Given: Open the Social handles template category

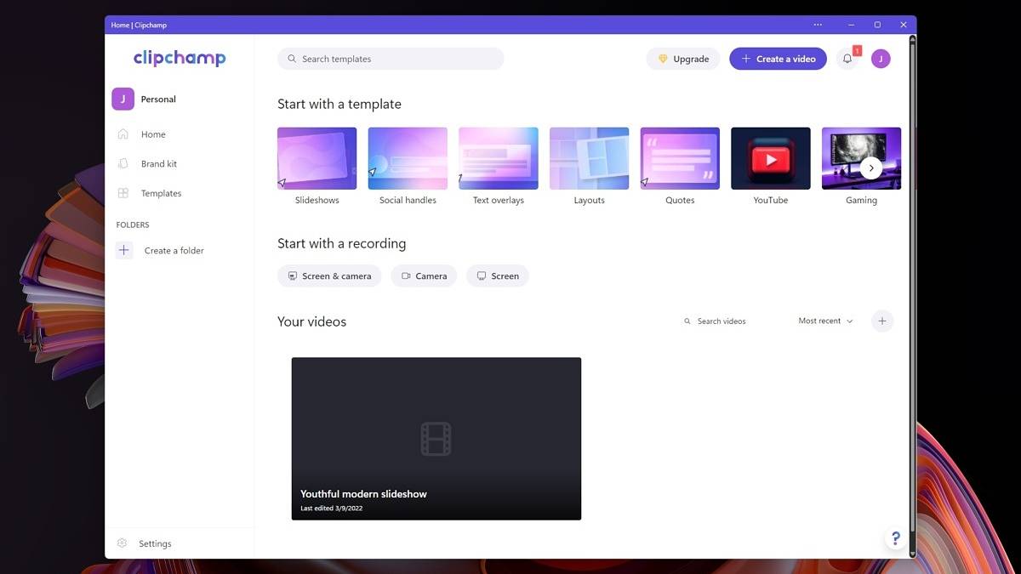Looking at the screenshot, I should [408, 167].
